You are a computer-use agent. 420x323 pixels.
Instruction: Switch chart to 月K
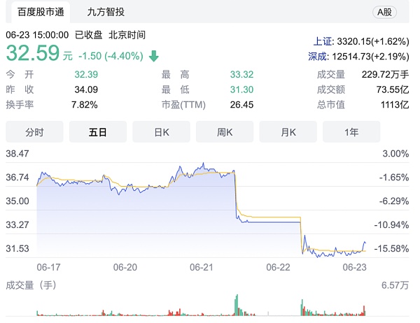pyautogui.click(x=288, y=132)
